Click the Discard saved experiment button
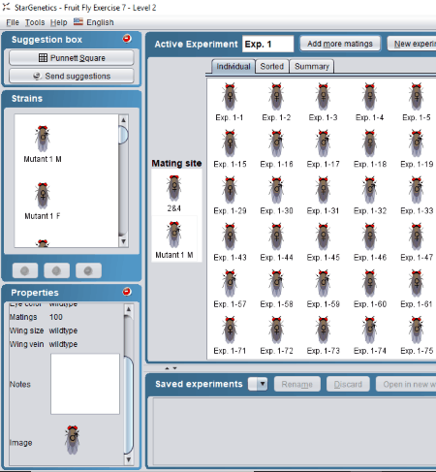This screenshot has width=436, height=472. tap(348, 384)
